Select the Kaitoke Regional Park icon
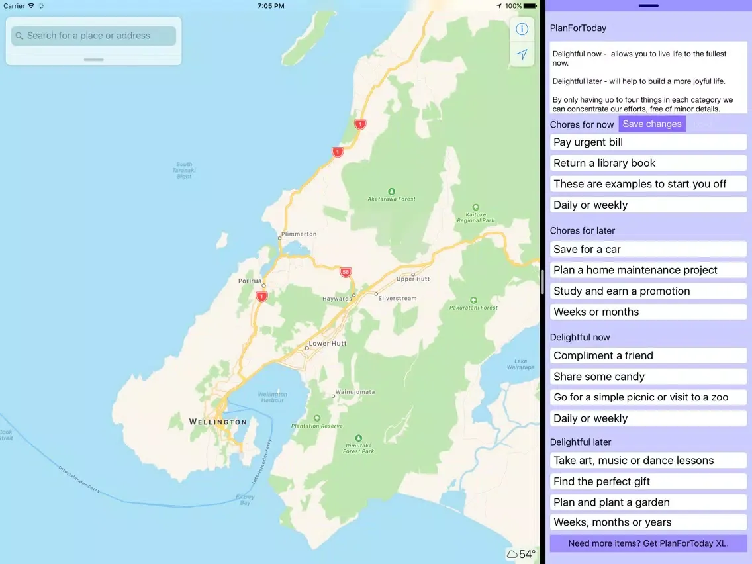 (x=475, y=208)
